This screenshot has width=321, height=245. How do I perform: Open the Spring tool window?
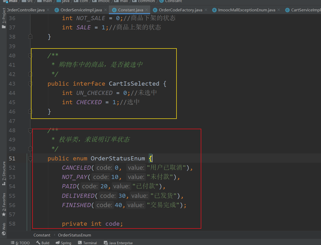pos(63,243)
